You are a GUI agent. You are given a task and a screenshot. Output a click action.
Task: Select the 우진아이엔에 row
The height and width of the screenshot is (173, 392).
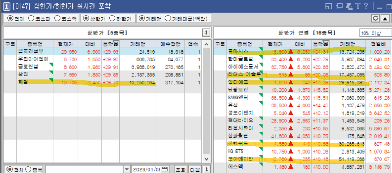coord(102,59)
